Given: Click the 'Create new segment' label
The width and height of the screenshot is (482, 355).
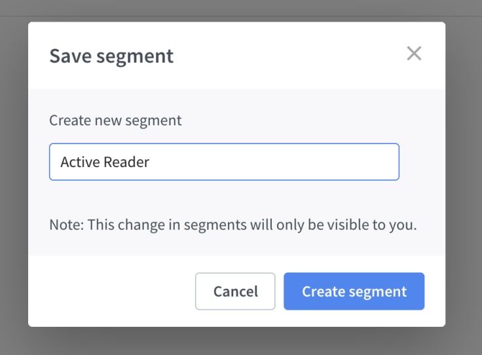Looking at the screenshot, I should (x=115, y=120).
